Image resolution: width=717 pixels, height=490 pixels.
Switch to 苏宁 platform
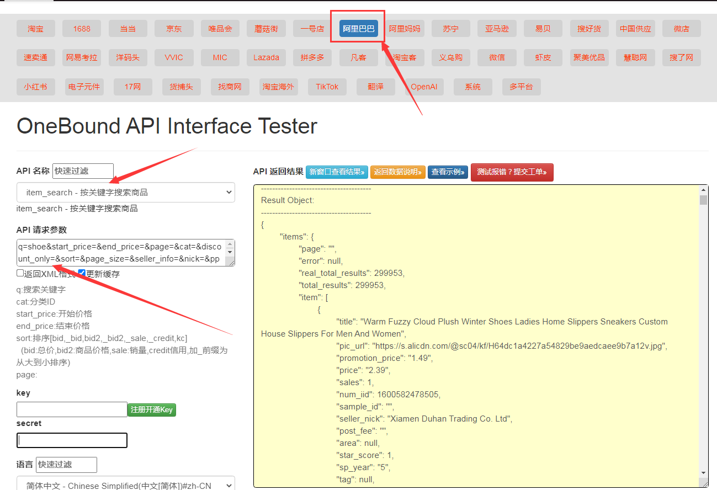click(x=451, y=29)
